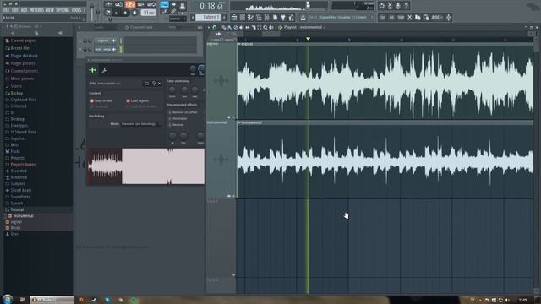Click the Add button in toolbar
This screenshot has height=304, width=541.
[x=436, y=17]
